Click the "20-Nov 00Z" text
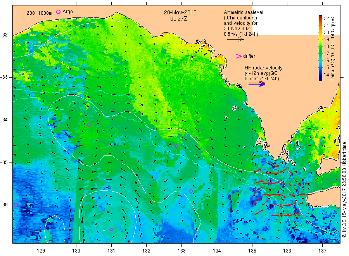The width and height of the screenshot is (349, 256). point(237,29)
